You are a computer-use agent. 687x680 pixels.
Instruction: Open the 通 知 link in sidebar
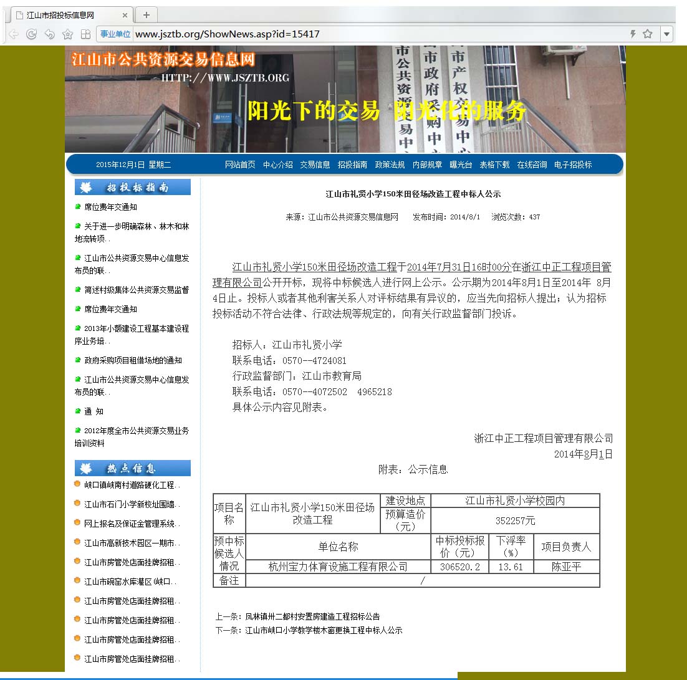[94, 411]
